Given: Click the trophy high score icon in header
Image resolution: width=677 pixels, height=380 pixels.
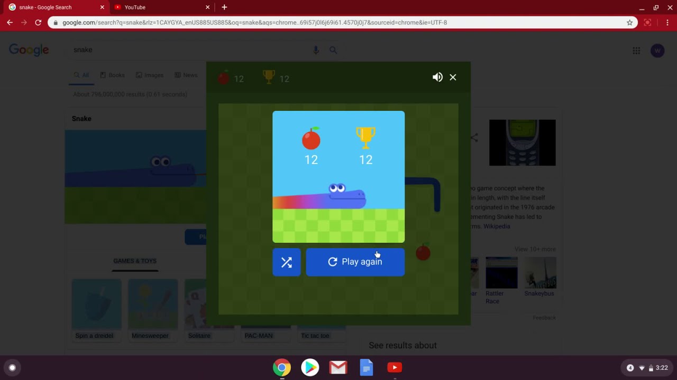Looking at the screenshot, I should click(x=269, y=78).
